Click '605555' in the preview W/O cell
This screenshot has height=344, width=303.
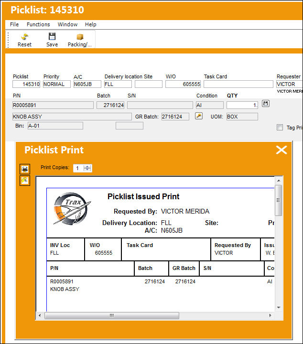[x=103, y=253]
